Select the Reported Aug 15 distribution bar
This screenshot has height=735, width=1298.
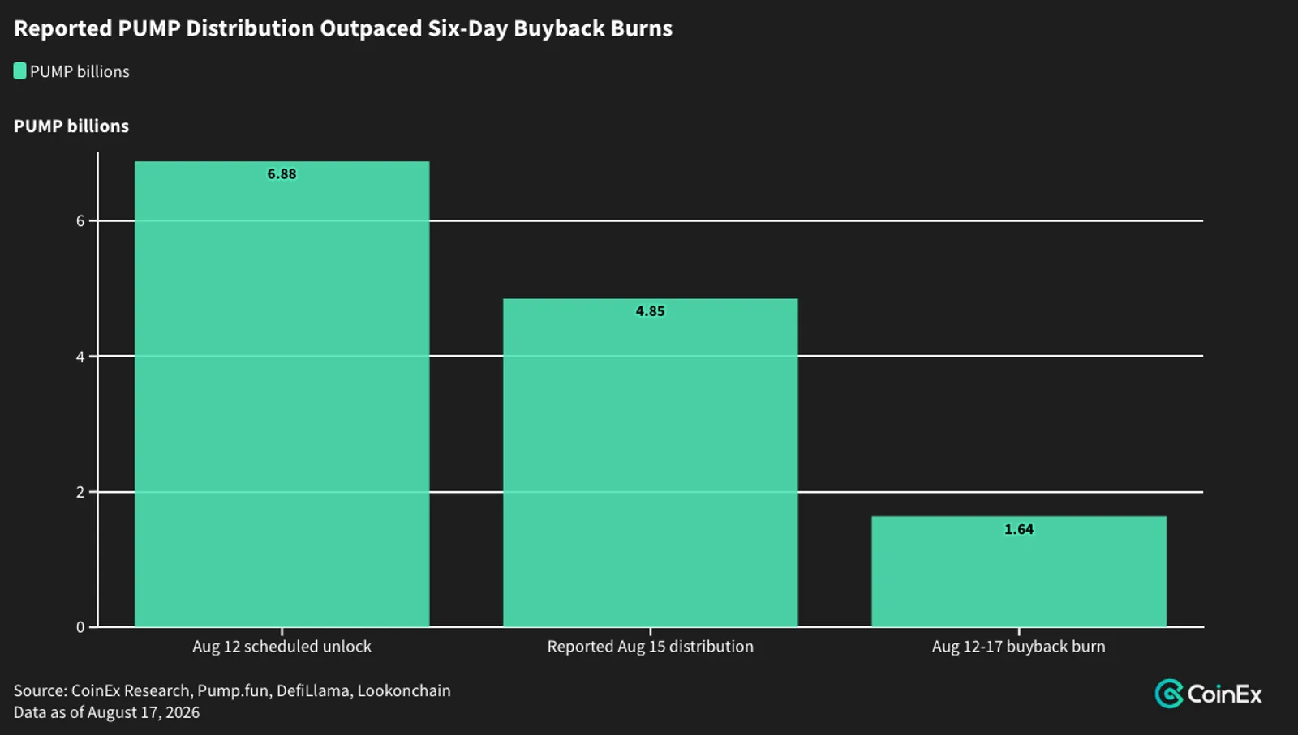click(x=650, y=463)
